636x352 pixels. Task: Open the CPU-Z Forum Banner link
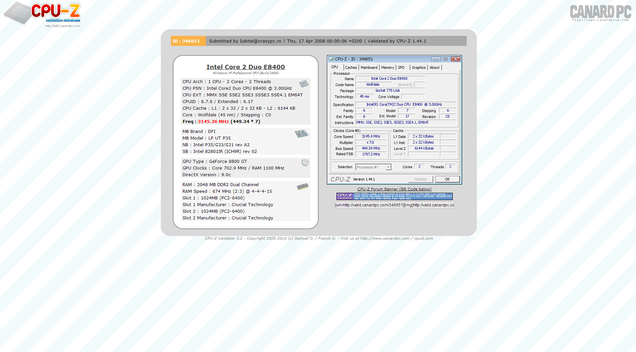tap(394, 189)
